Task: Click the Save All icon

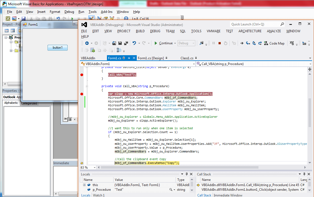Action: (126, 43)
